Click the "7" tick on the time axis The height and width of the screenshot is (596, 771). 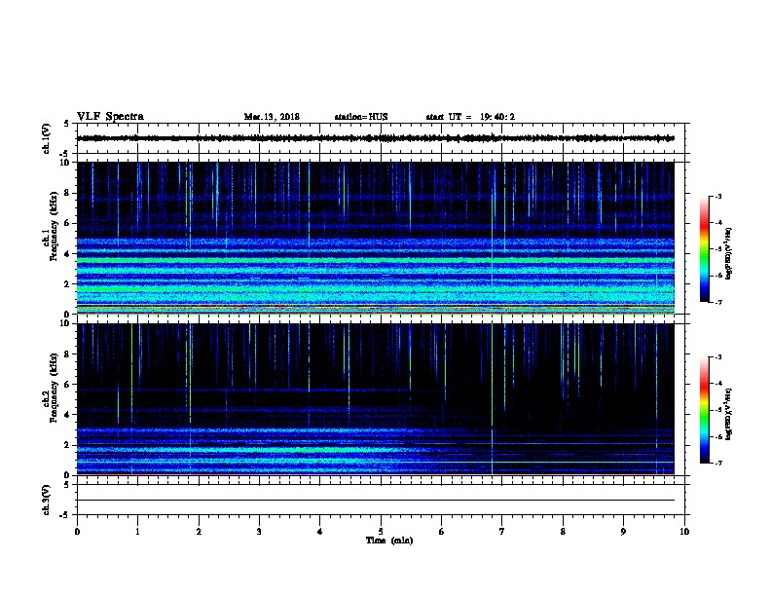[x=502, y=532]
